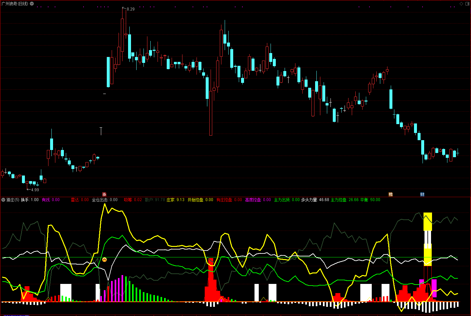This screenshot has width=471, height=316.
Task: Select the 庄家: 9.13 indicator value
Action: [176, 200]
